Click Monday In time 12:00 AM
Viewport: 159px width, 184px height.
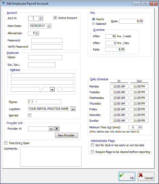click(x=119, y=86)
